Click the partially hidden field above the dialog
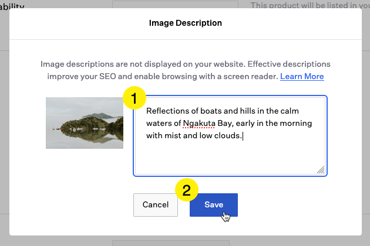The image size is (370, 246). 175,4
